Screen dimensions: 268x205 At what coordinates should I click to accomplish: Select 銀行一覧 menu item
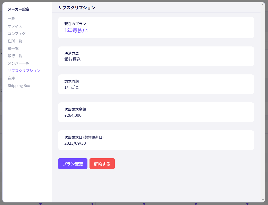point(15,56)
